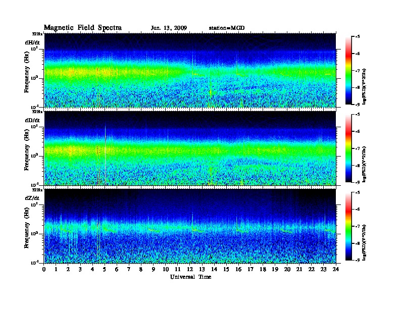The image size is (400, 309).
Task: Select the "dZ/dt" panel label
Action: pos(32,198)
